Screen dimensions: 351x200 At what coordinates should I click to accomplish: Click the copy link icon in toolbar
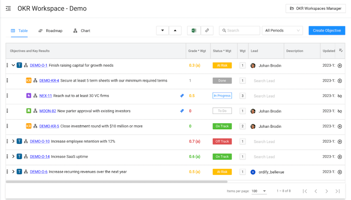[x=207, y=31]
